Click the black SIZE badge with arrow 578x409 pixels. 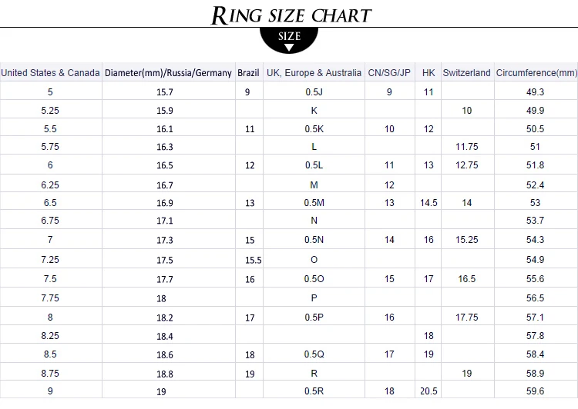(289, 40)
